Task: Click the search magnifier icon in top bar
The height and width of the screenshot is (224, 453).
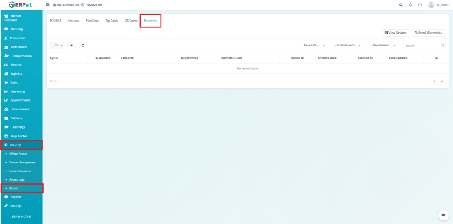Action: pos(401,5)
